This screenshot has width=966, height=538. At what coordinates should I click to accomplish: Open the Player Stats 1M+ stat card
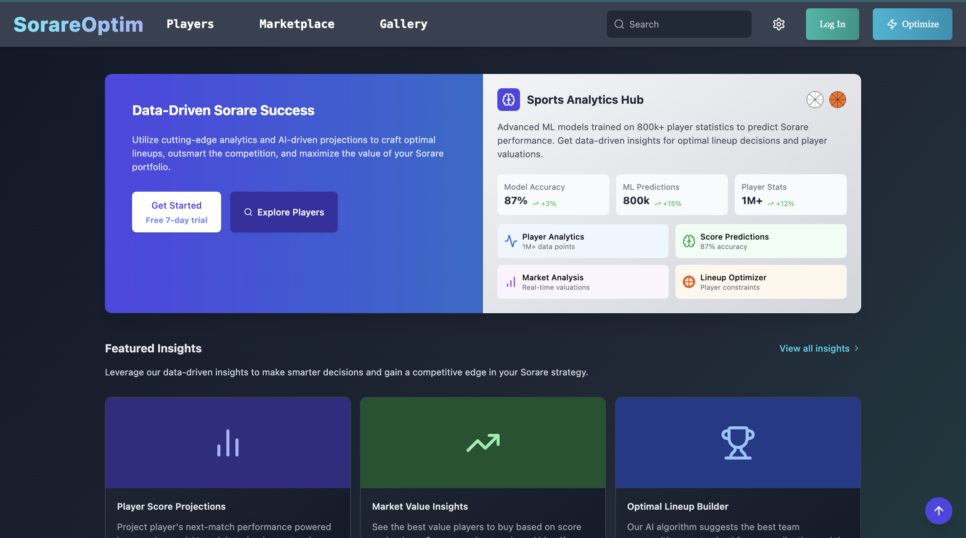tap(790, 195)
